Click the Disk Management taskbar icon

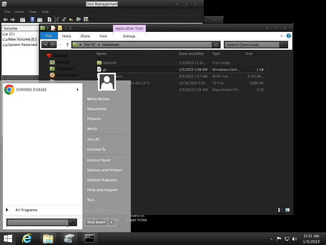point(69,239)
